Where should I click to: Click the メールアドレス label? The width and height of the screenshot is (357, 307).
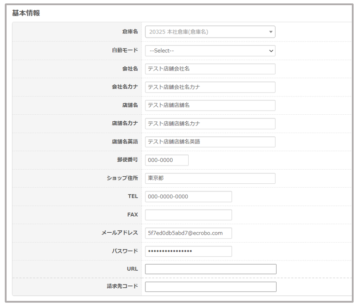coord(120,233)
